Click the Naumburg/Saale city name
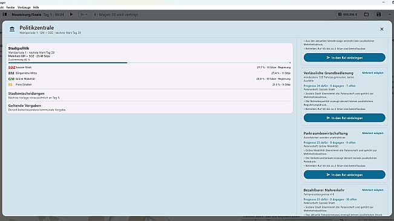 pyautogui.click(x=27, y=14)
